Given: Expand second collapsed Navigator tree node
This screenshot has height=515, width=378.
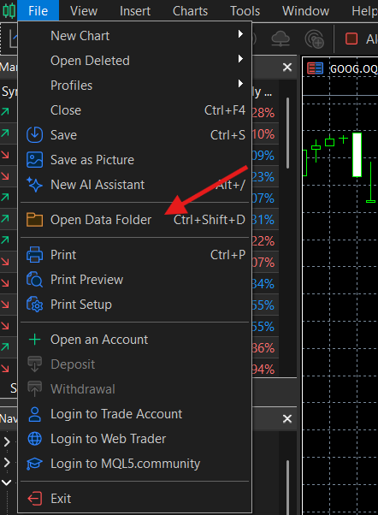Looking at the screenshot, I should 7,463.
